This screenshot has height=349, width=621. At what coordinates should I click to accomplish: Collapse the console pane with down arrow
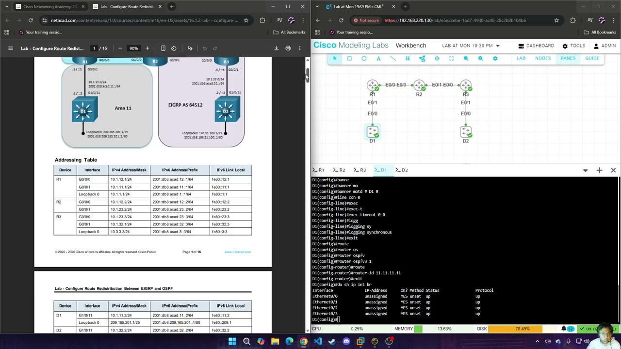coord(585,170)
